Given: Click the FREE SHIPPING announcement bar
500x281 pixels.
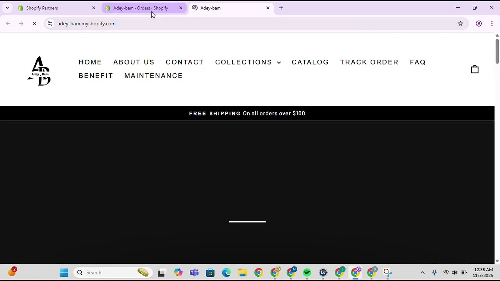Looking at the screenshot, I should [x=247, y=113].
